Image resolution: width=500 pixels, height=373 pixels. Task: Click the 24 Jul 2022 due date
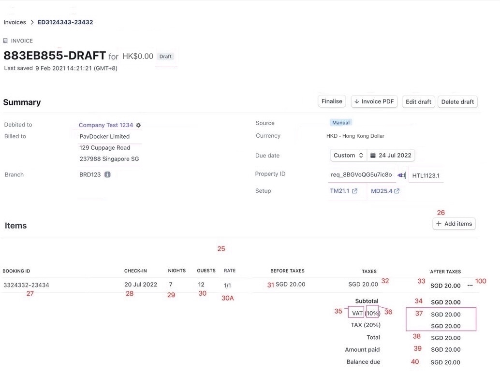coord(395,156)
